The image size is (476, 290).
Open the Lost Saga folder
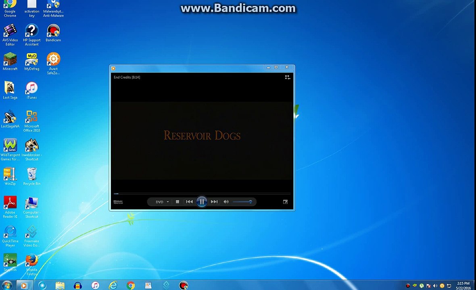coord(10,90)
